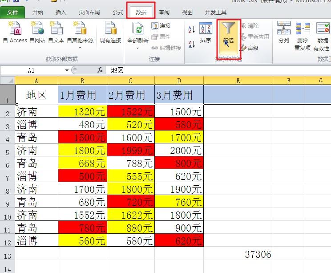Select cell 900元

click(179, 228)
